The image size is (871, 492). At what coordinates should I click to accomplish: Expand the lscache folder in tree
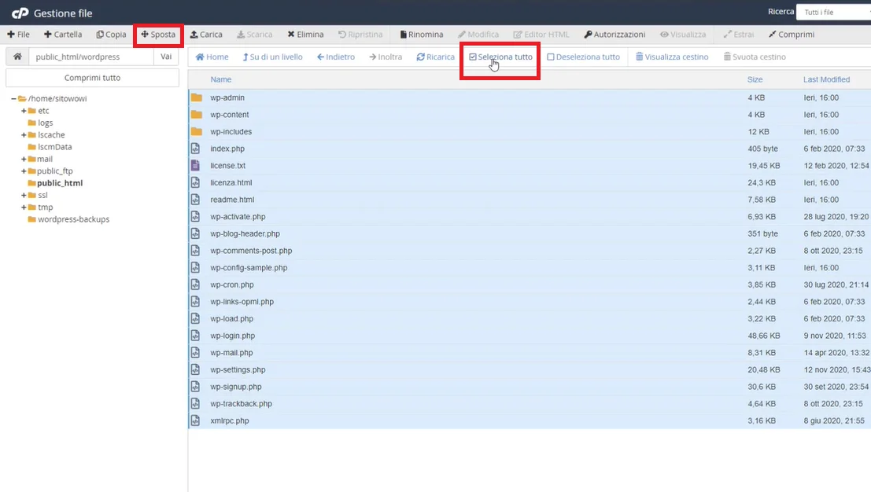pyautogui.click(x=24, y=134)
